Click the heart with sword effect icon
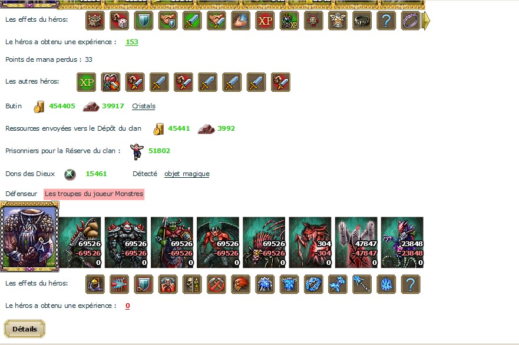Viewport: 519px width, 345px height. [111, 82]
